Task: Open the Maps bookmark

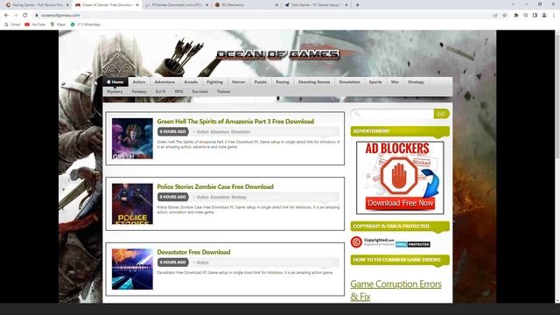Action: tap(58, 24)
